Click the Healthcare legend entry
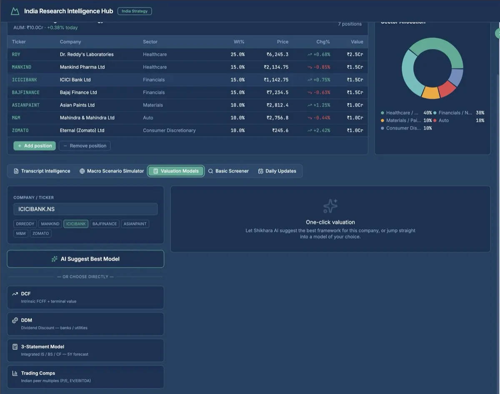The image size is (500, 394). tap(406, 113)
